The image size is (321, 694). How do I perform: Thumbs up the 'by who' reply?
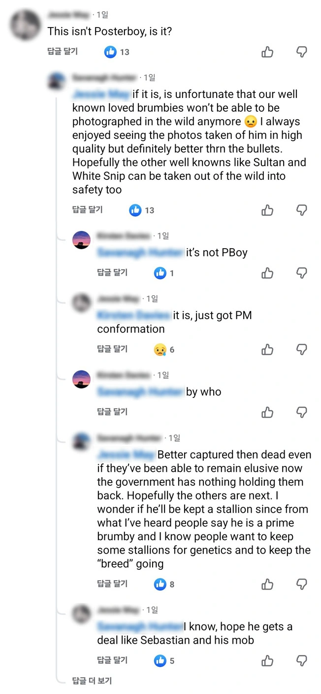pos(267,412)
